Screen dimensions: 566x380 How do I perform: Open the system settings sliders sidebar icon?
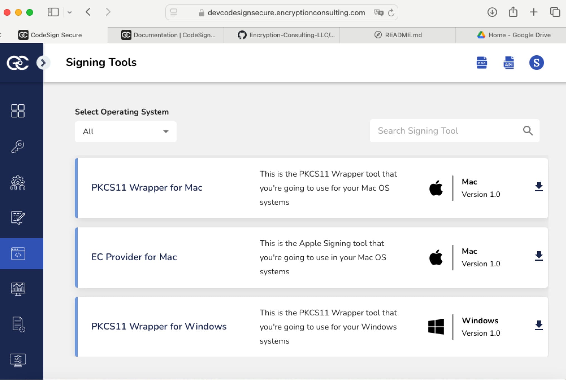click(18, 360)
